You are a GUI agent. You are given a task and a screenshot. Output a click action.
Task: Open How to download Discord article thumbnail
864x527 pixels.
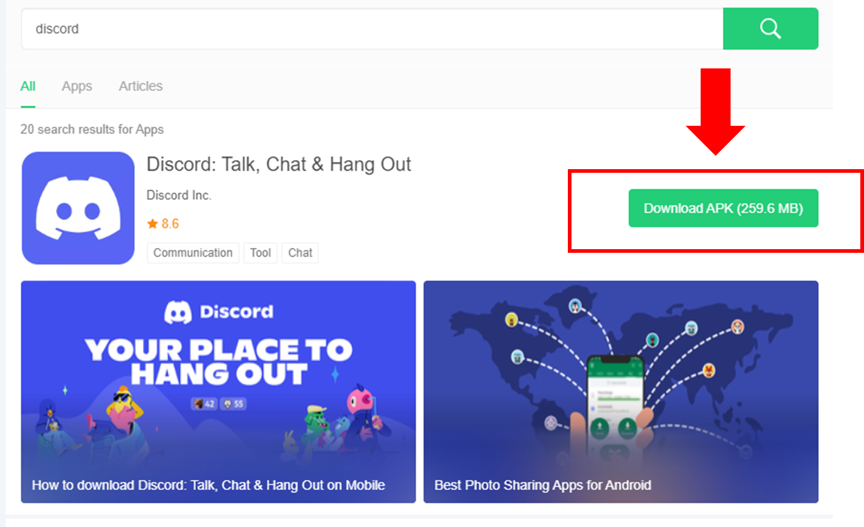point(219,392)
